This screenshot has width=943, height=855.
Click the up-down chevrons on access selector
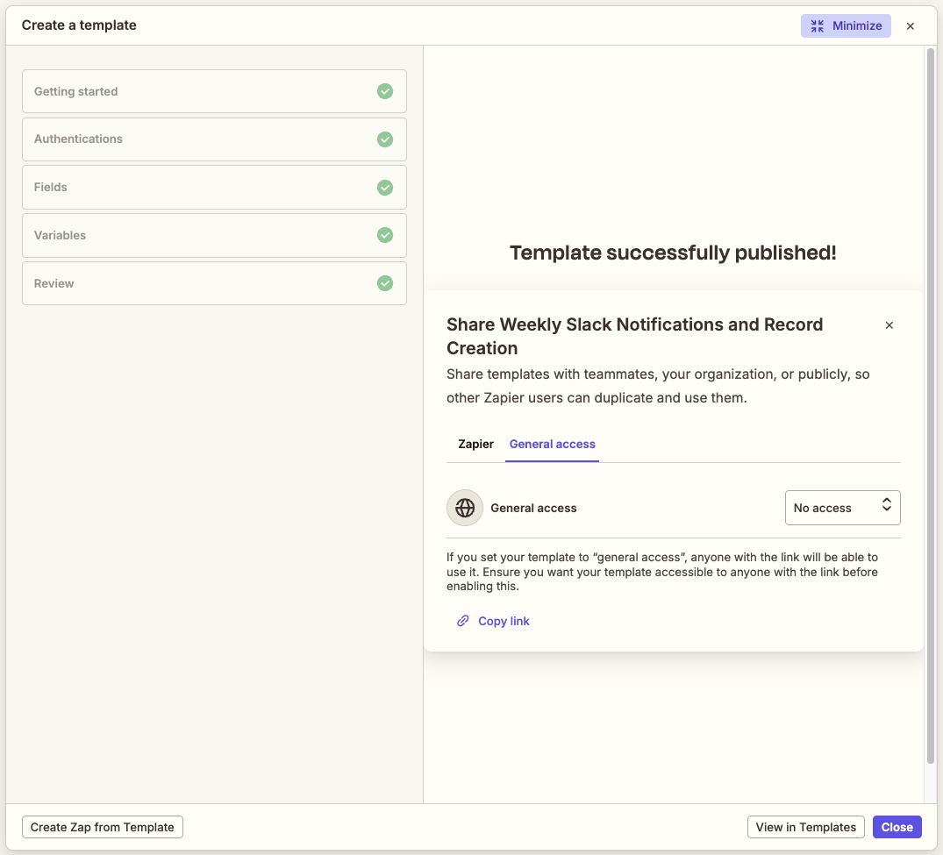[886, 507]
